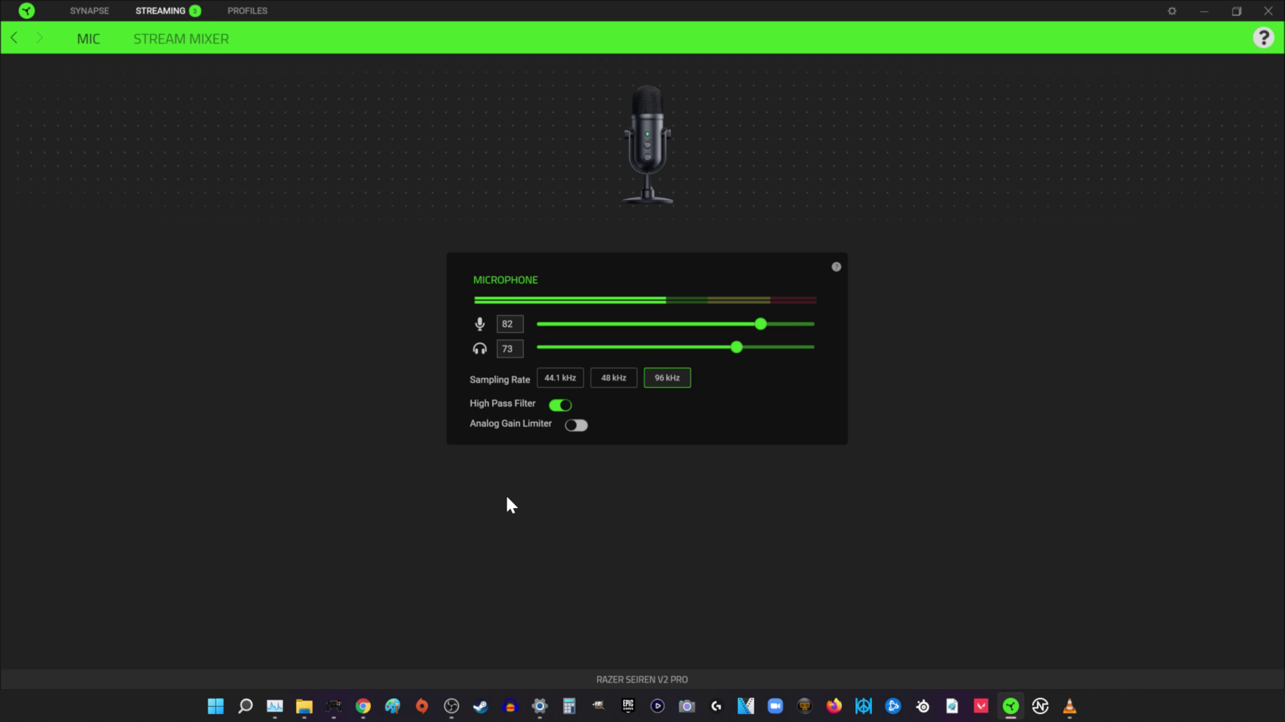Disable the High Pass Filter toggle
The image size is (1285, 722).
click(x=560, y=405)
